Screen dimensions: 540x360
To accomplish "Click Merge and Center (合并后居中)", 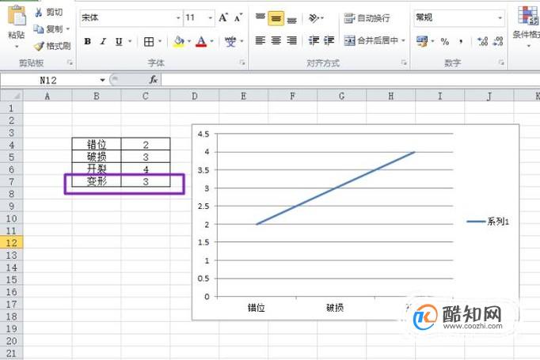I will (x=371, y=40).
